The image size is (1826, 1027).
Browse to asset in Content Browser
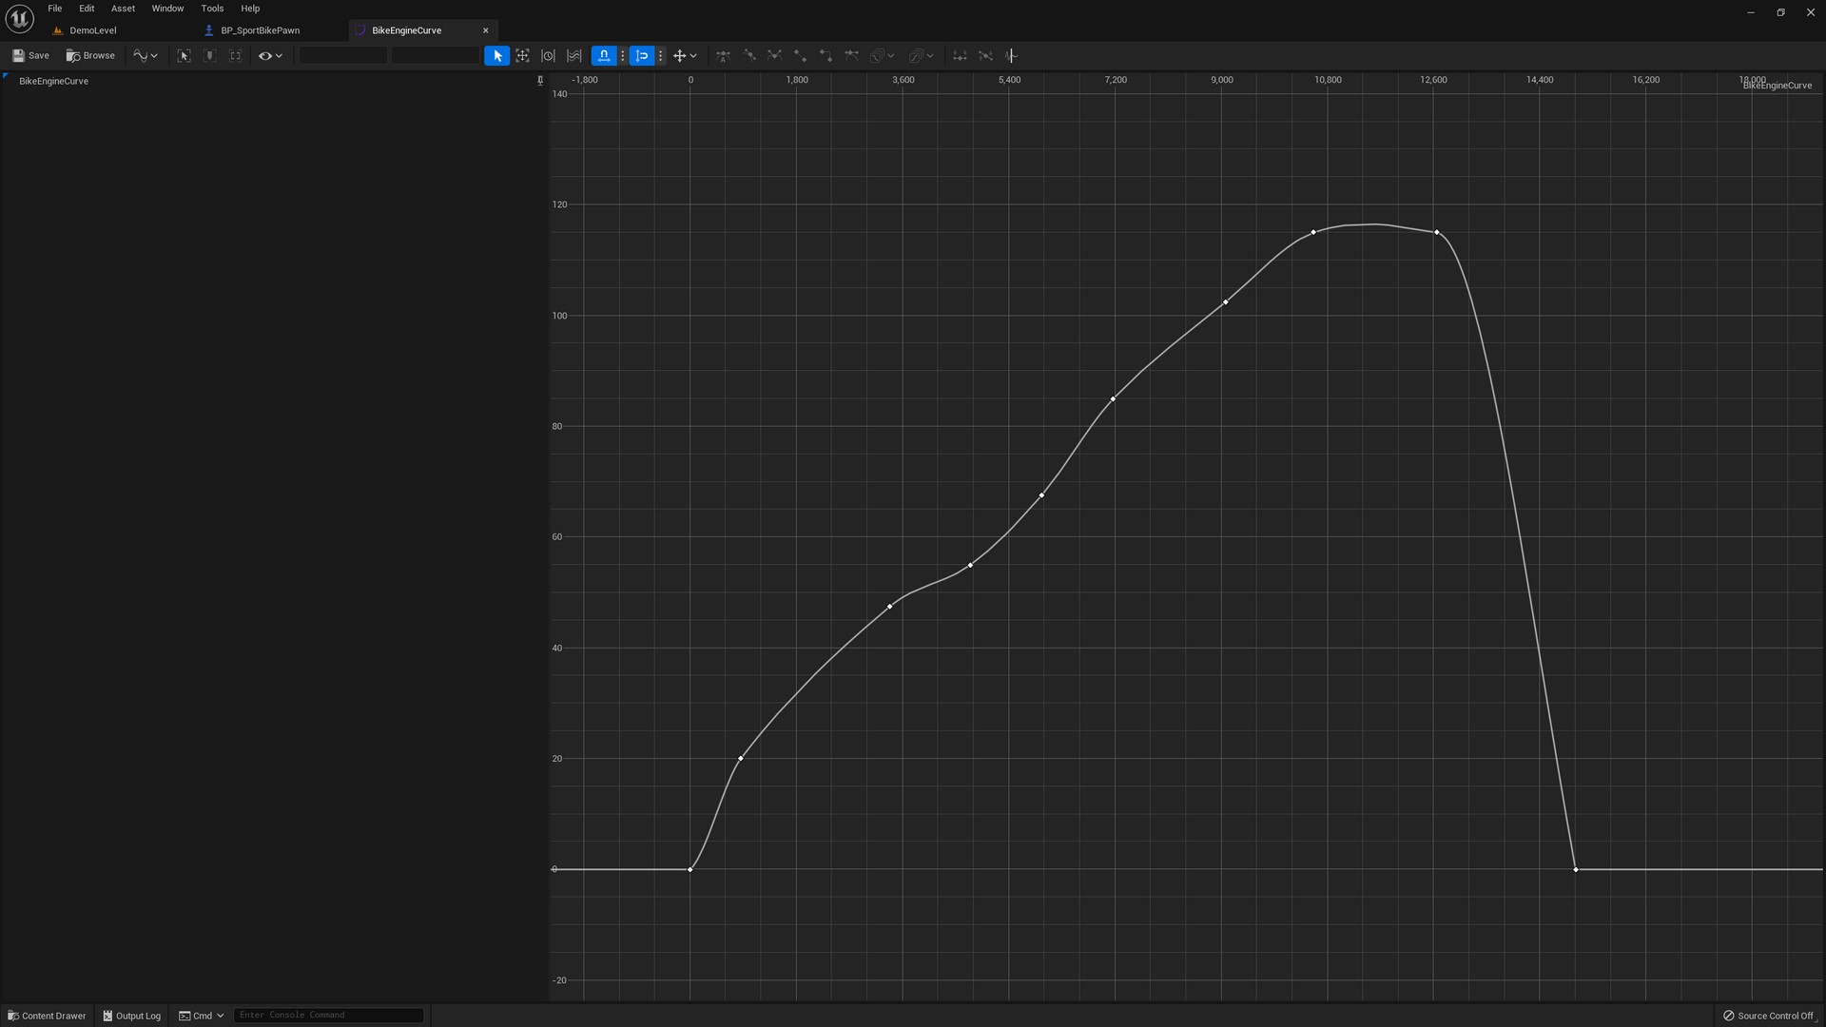[x=90, y=56]
